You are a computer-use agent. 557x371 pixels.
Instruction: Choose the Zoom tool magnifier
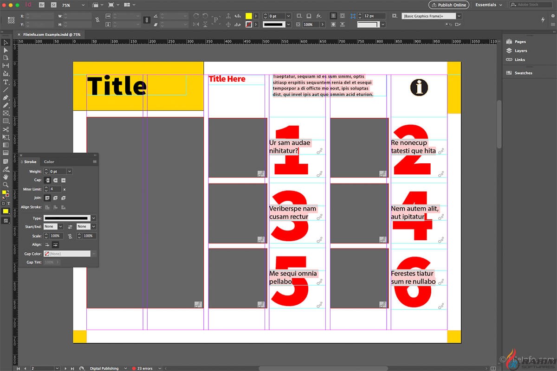6,185
